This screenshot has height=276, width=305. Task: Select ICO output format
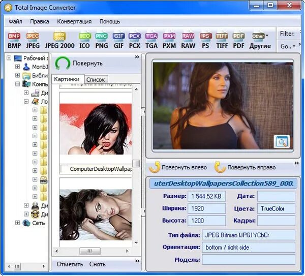tap(84, 40)
